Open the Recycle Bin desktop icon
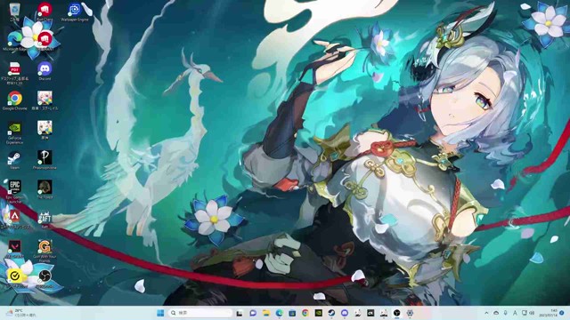The image size is (570, 320). [x=14, y=12]
